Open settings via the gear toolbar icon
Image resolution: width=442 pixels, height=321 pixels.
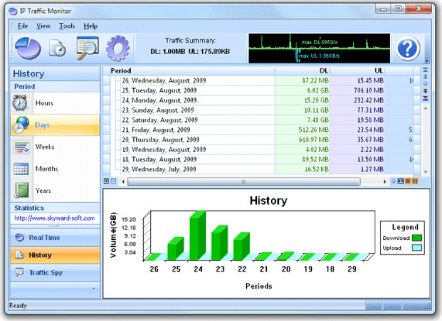118,48
